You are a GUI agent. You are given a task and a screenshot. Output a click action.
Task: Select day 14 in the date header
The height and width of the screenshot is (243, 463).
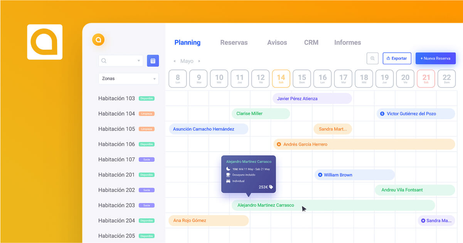click(x=281, y=78)
